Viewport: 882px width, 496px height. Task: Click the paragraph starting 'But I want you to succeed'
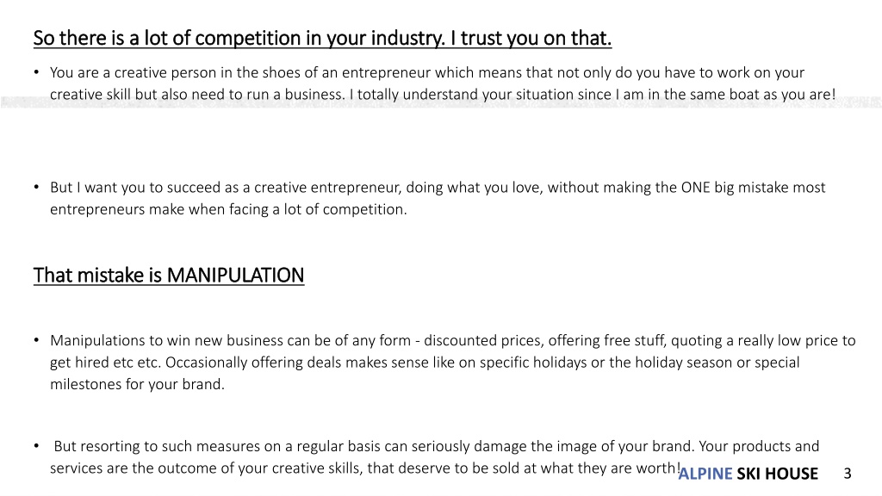coord(438,198)
